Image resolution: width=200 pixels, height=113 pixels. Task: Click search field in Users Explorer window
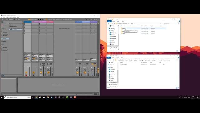tap(171, 24)
